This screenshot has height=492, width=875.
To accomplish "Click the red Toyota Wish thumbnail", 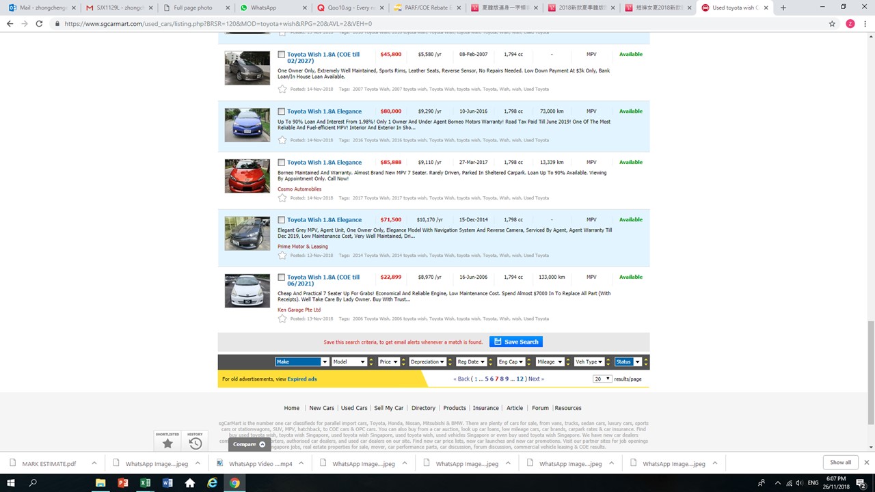I will click(247, 176).
